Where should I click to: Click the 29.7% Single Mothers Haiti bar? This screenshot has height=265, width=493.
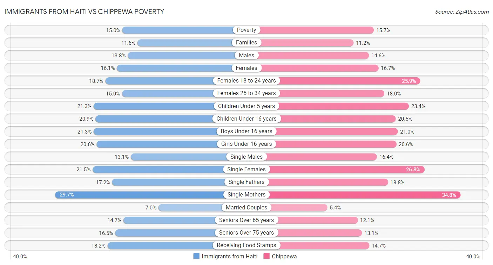pos(140,195)
